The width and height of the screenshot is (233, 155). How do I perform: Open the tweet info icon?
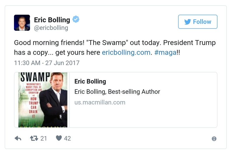(214, 139)
